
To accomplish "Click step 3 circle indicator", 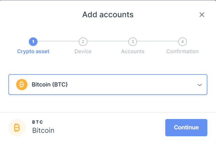I will tap(133, 42).
